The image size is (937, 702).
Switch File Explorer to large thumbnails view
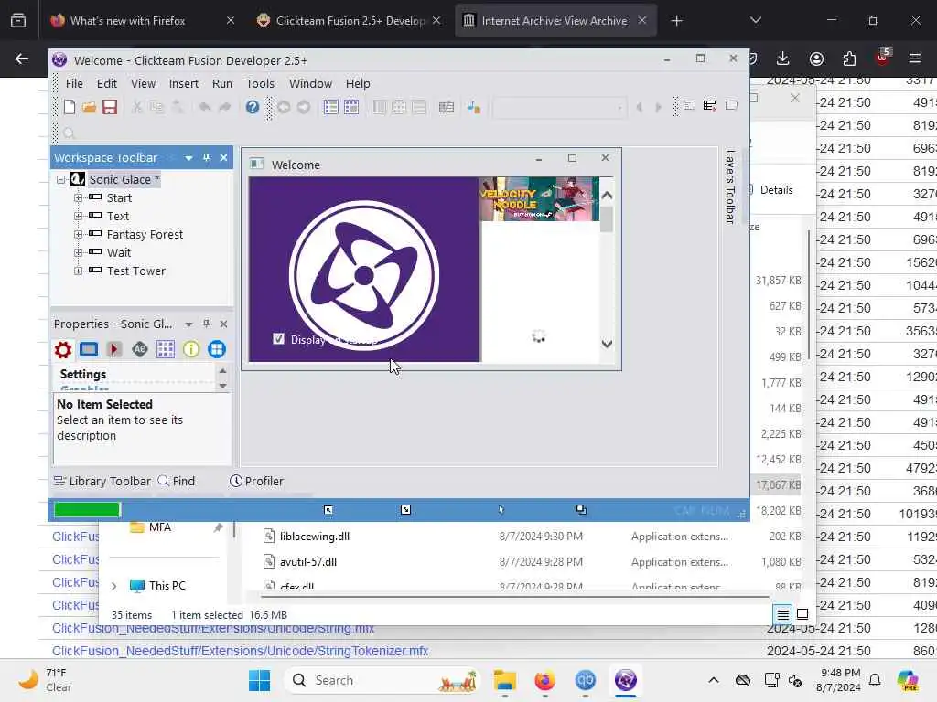coord(802,613)
